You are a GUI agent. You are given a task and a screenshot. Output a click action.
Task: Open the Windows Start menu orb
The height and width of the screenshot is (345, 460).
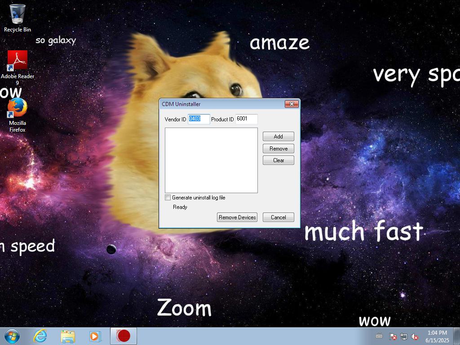coord(12,336)
